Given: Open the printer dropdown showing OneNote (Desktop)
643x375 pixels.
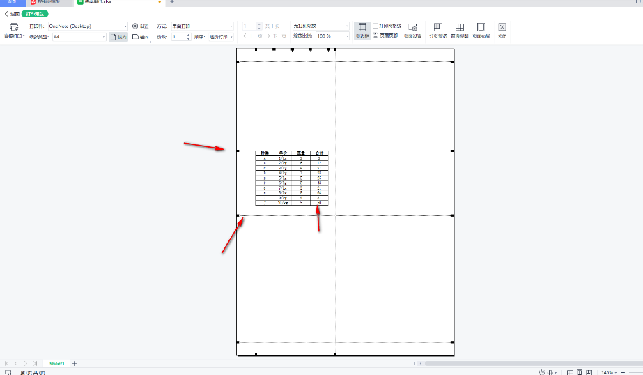Looking at the screenshot, I should (88, 26).
